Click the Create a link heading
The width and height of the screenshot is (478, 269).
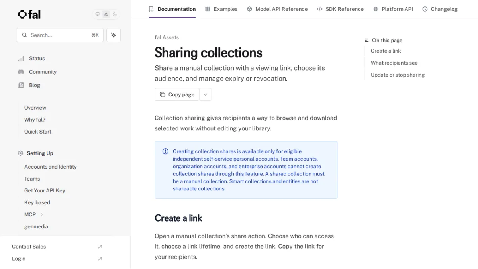pos(178,218)
